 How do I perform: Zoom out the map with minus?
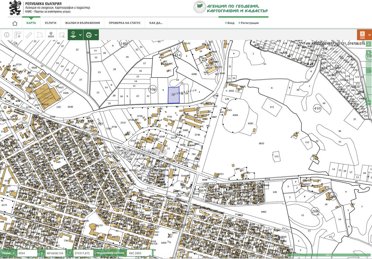[369, 102]
